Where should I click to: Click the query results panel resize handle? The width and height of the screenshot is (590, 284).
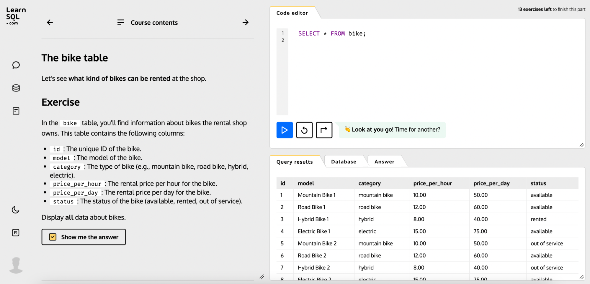coord(581,277)
